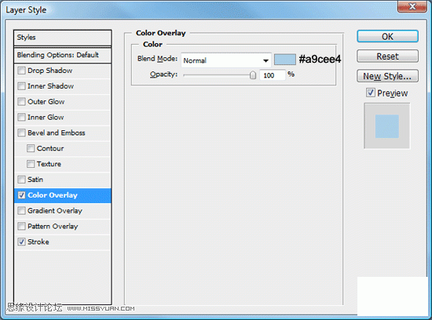Select the Pattern Overlay label
Image resolution: width=432 pixels, height=320 pixels.
(x=53, y=226)
